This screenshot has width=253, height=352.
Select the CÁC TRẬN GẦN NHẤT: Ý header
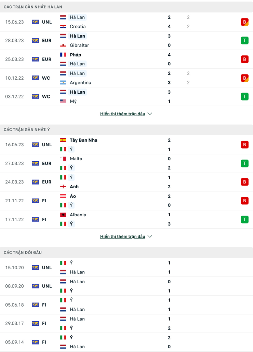coord(27,129)
